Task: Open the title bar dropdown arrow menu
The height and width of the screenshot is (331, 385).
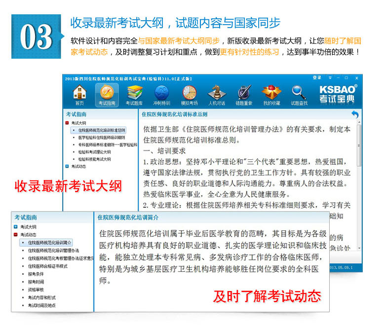Action: click(x=330, y=78)
